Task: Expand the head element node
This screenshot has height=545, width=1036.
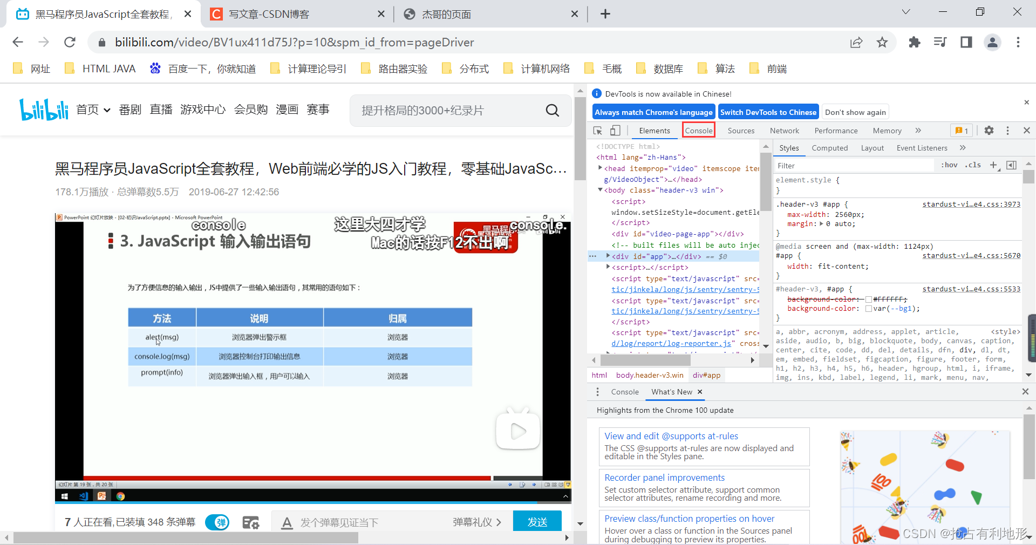Action: click(x=600, y=168)
